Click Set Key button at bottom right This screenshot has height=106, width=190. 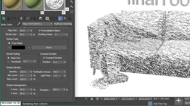coord(187,103)
